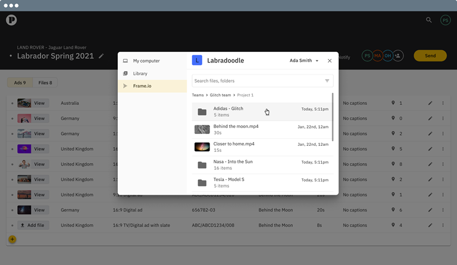The image size is (457, 265).
Task: Click the blue L Labradoodle account icon
Action: pyautogui.click(x=197, y=60)
